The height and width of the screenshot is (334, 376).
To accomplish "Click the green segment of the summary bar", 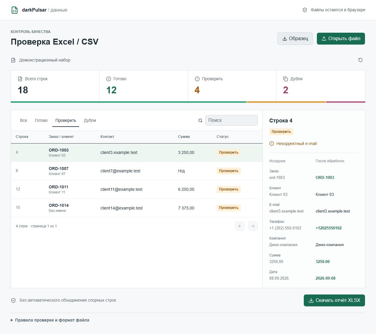I will [x=128, y=102].
